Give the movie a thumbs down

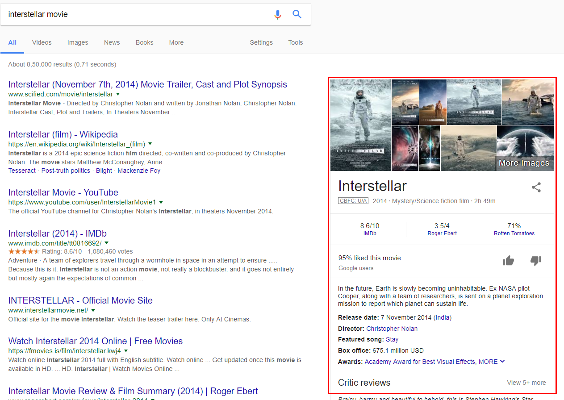(536, 261)
